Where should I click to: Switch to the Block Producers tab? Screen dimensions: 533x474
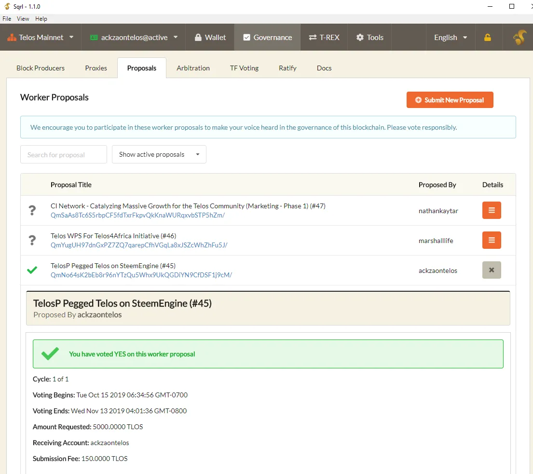click(41, 68)
